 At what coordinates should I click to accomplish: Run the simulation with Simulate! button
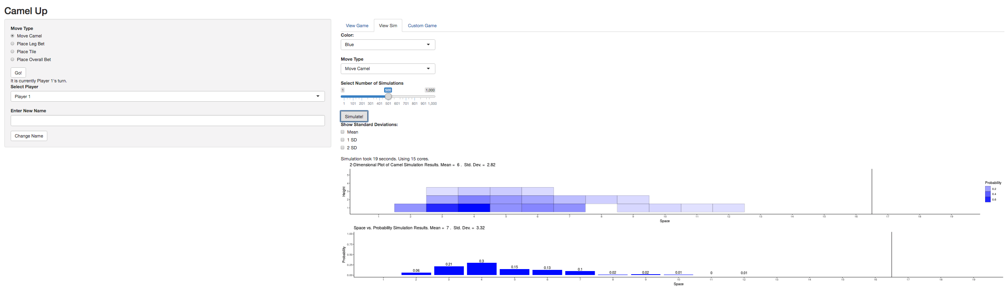tap(354, 117)
